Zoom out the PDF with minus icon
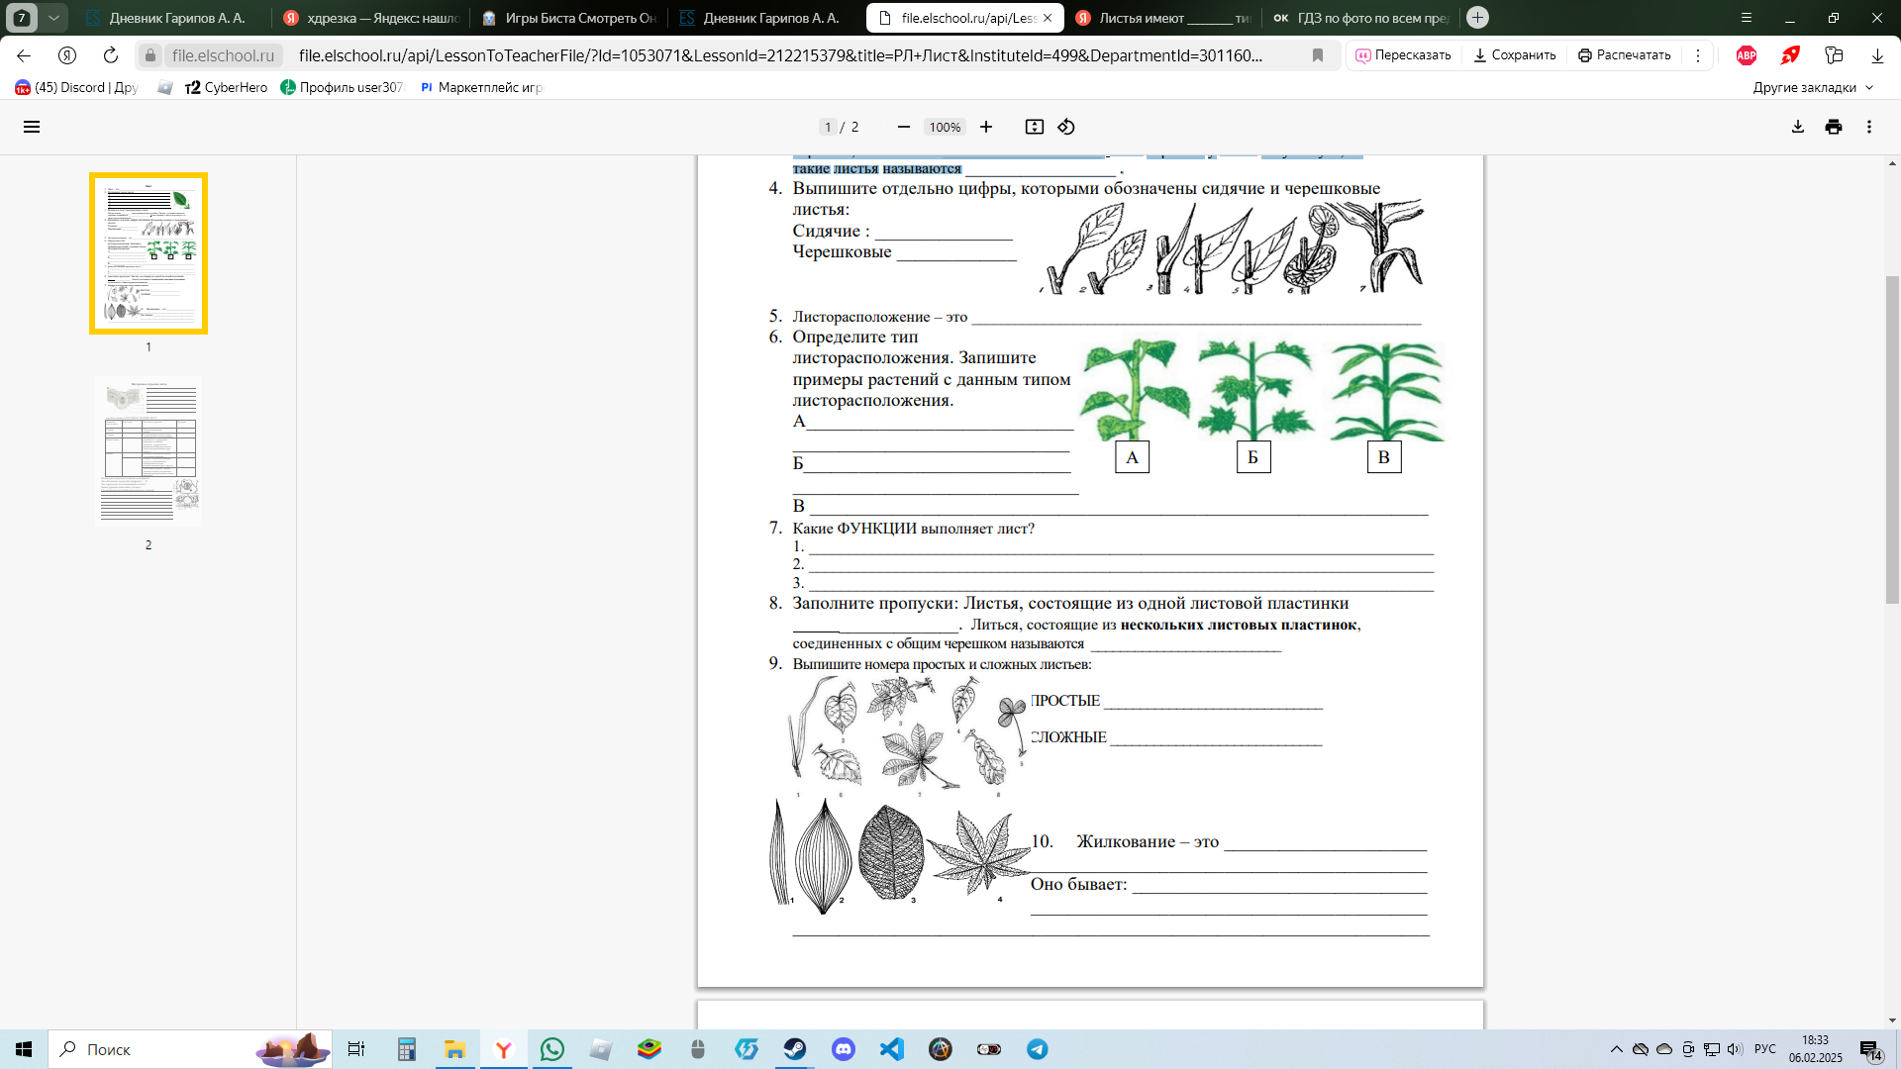 click(x=903, y=127)
